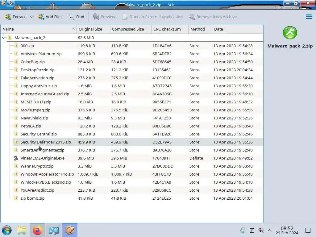This screenshot has height=237, width=316.
Task: Open the file manager in taskbar
Action: click(x=22, y=230)
